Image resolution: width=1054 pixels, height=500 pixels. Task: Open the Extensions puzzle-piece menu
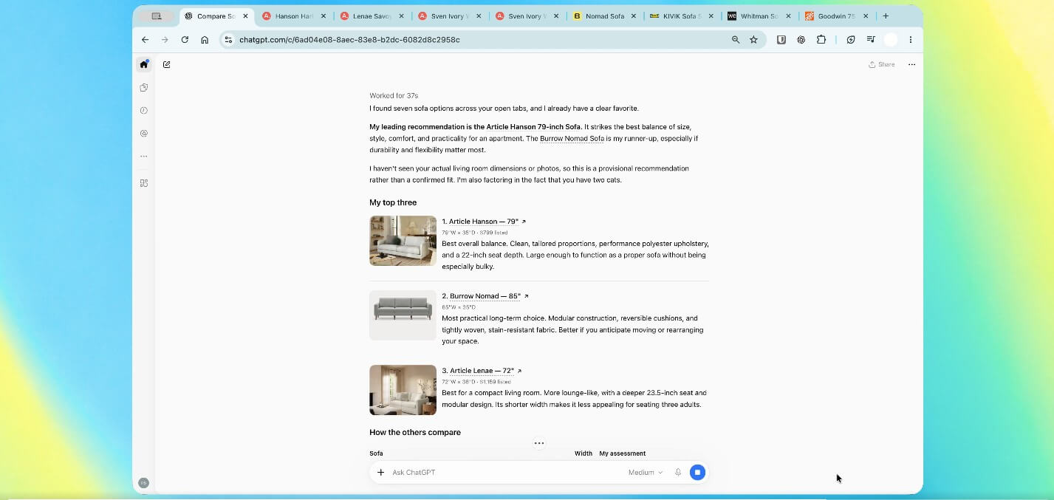point(821,40)
